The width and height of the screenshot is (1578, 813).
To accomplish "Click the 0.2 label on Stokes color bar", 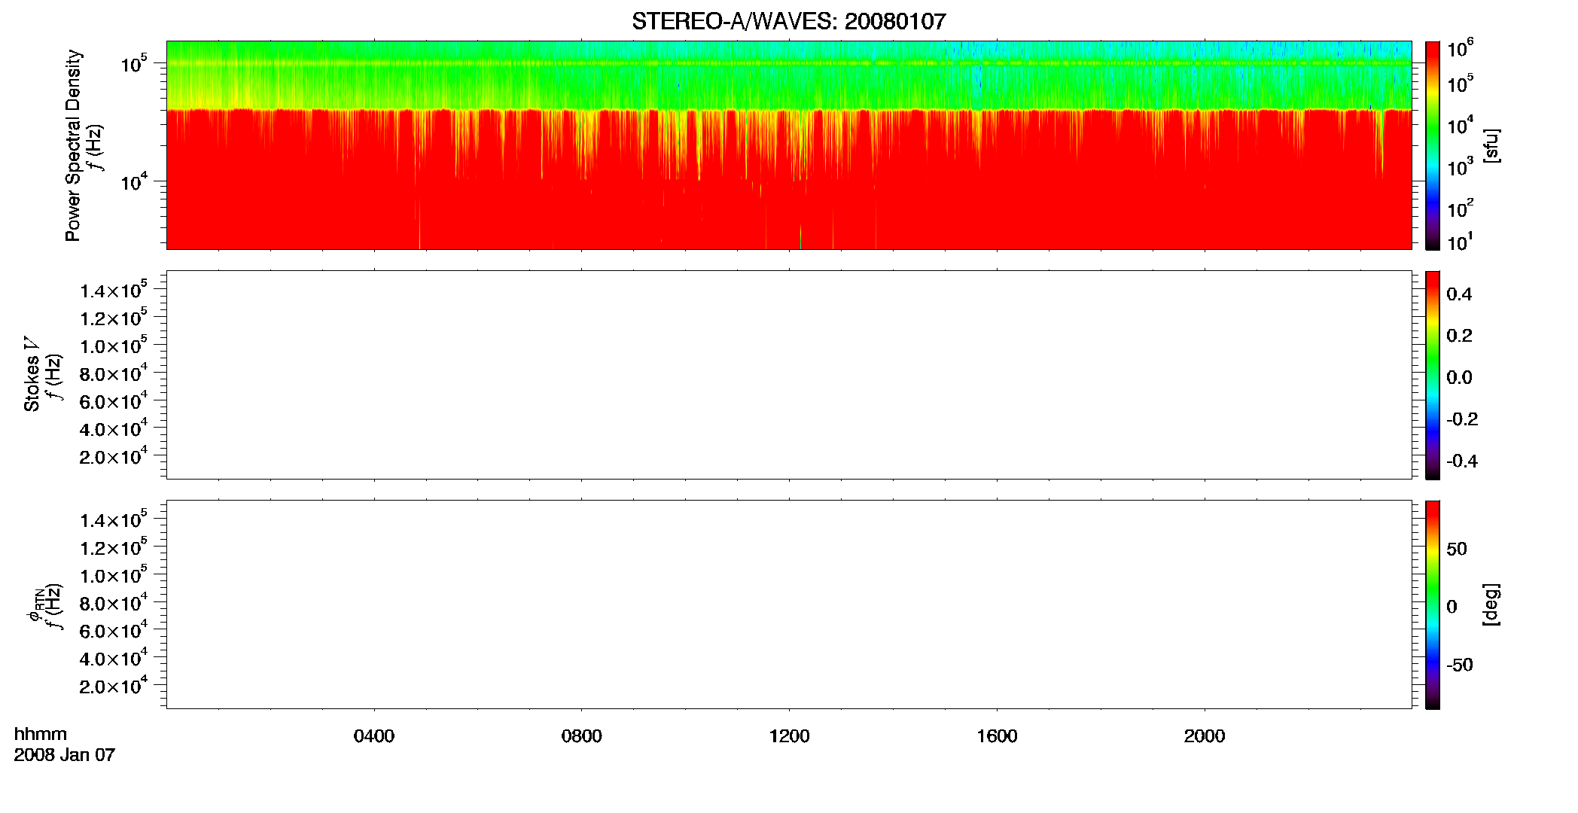I will [x=1459, y=336].
